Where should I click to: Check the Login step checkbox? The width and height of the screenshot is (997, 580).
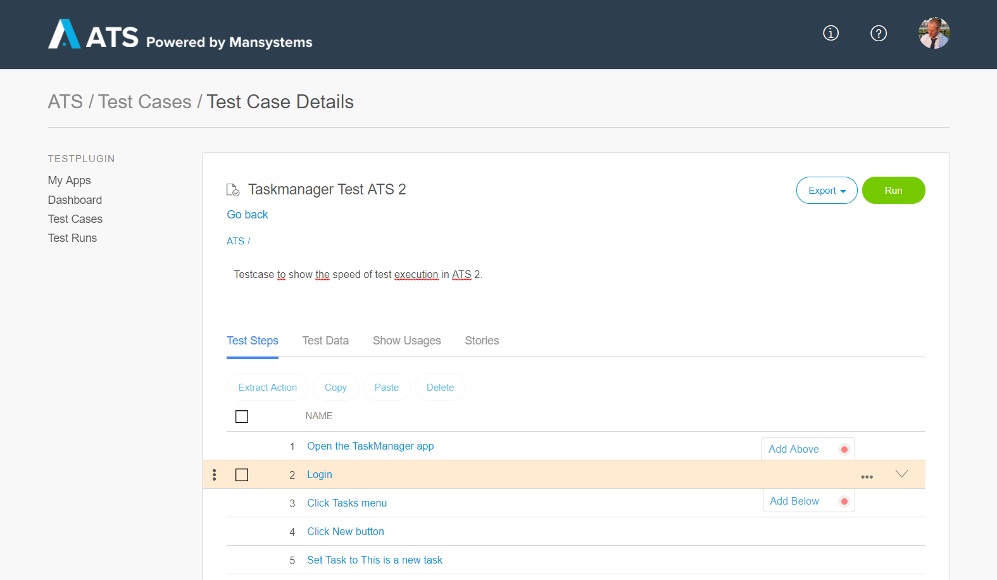pyautogui.click(x=242, y=475)
